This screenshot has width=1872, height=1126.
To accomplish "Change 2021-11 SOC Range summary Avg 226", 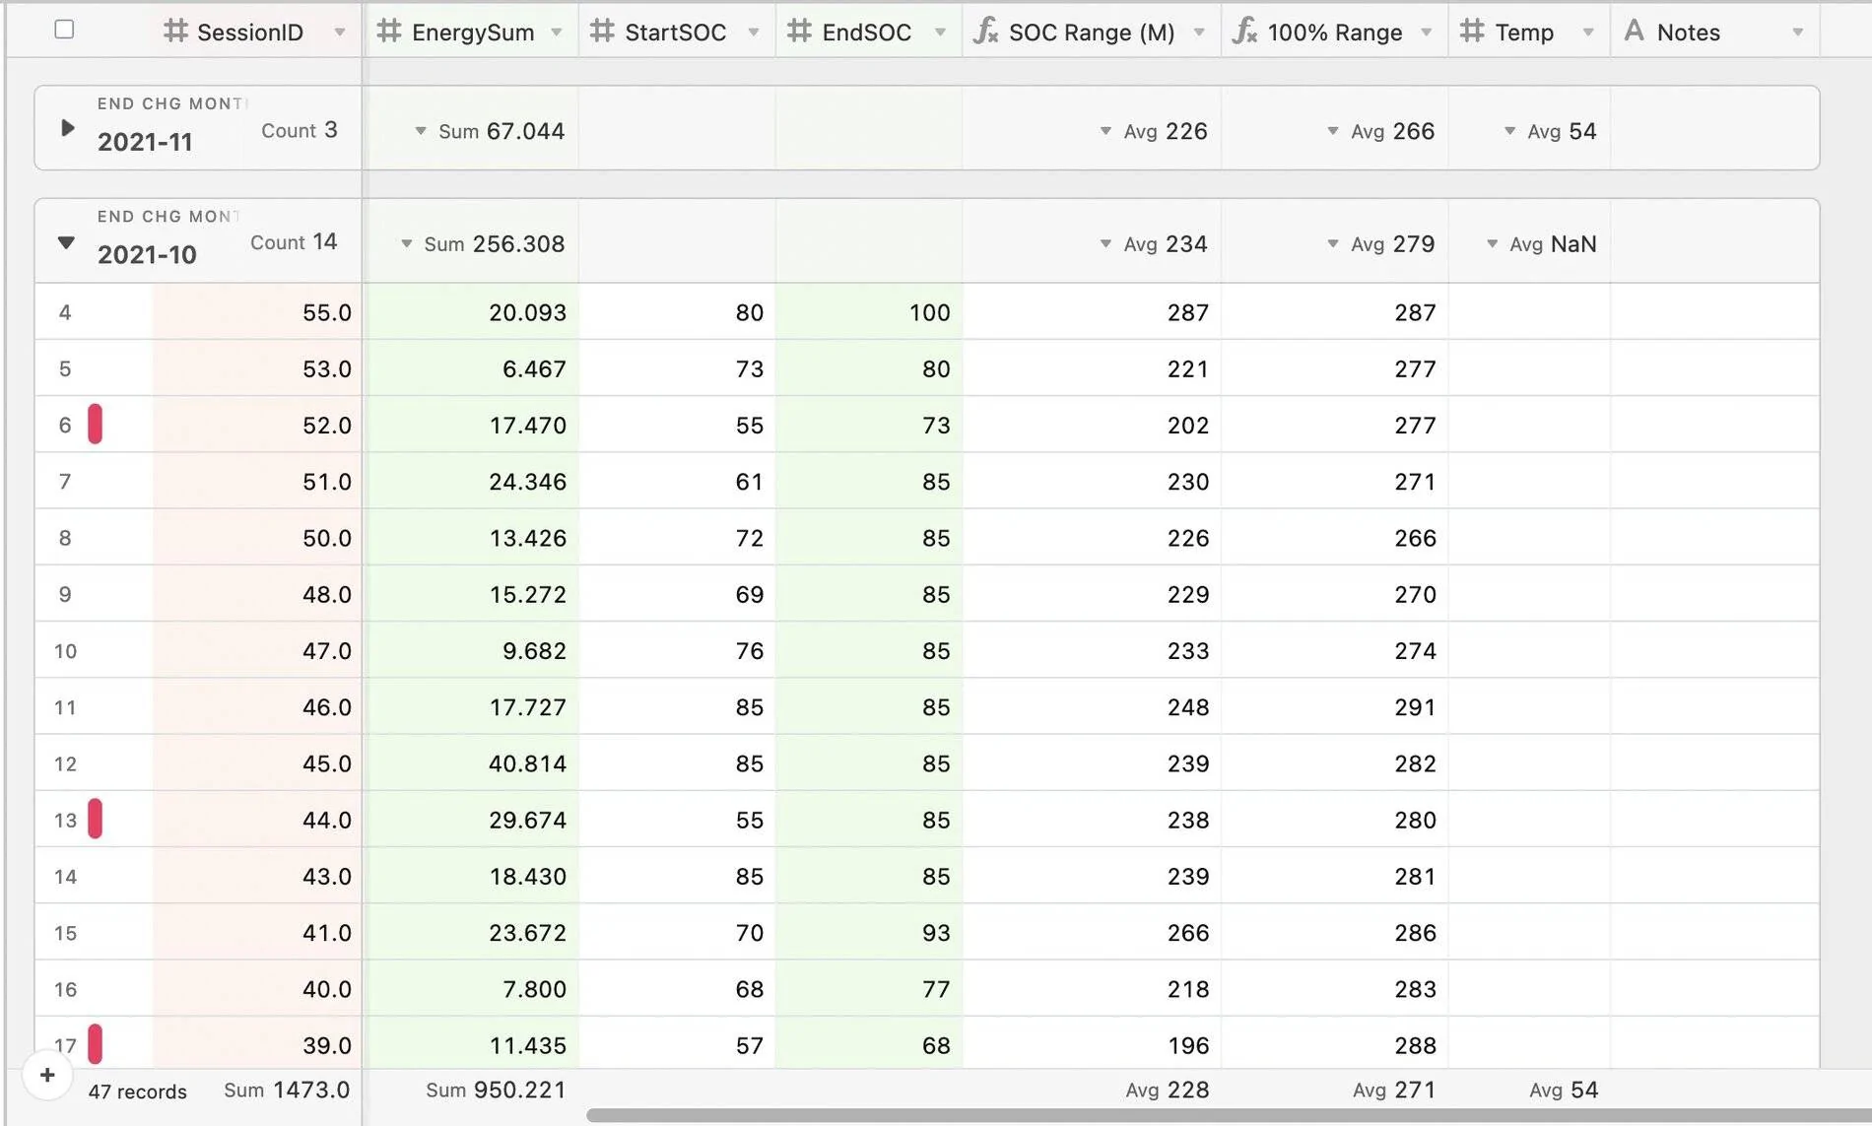I will [x=1153, y=131].
